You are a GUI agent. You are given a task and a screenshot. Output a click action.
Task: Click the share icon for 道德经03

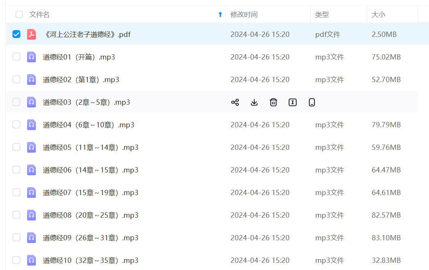[x=235, y=102]
